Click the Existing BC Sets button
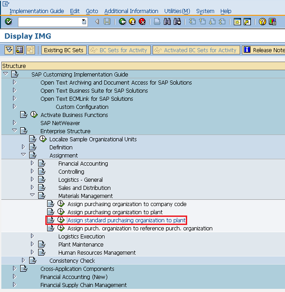Viewport: 285px width, 292px height. click(64, 50)
